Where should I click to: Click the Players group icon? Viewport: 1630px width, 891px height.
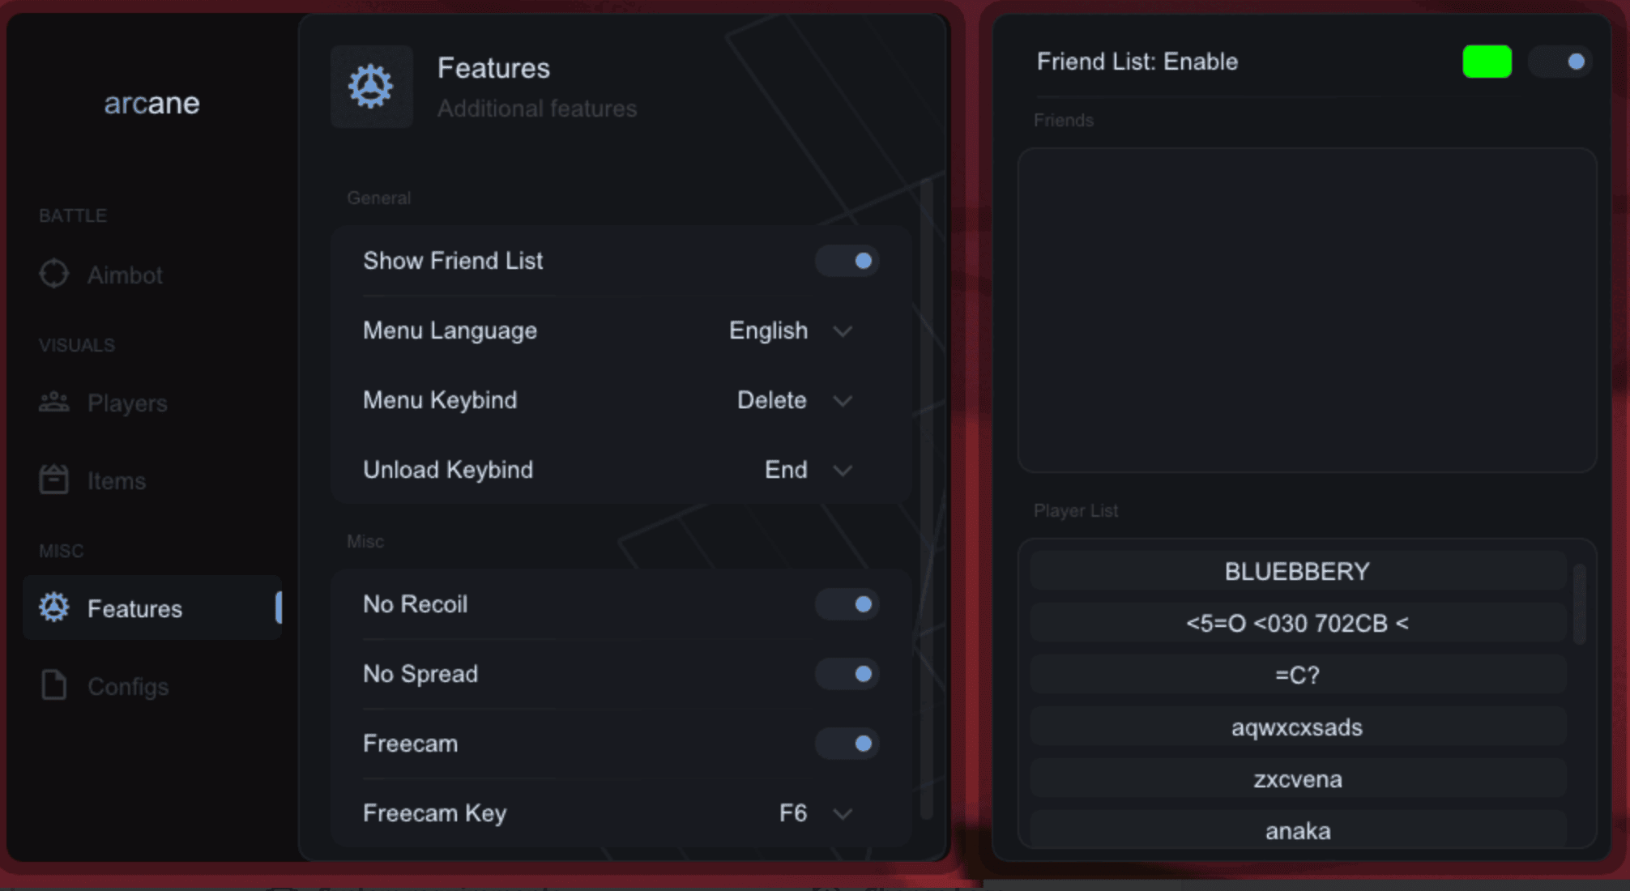coord(54,402)
